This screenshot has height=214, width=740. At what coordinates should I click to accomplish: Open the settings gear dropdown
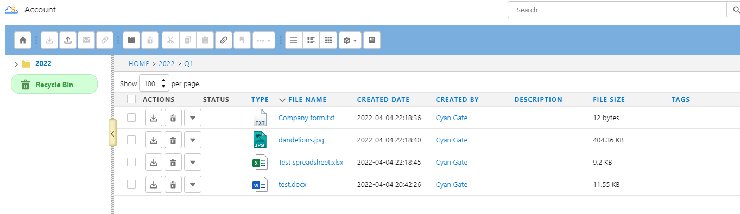(350, 40)
